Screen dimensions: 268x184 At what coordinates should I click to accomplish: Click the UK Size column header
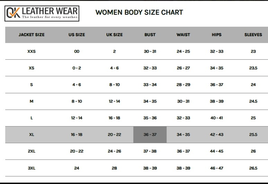coord(114,35)
